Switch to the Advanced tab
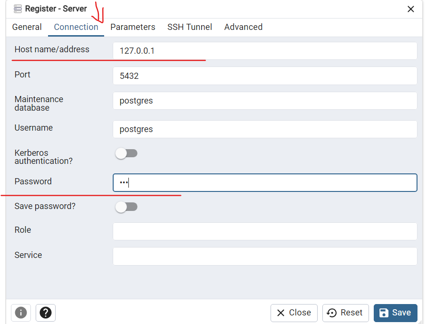The height and width of the screenshot is (324, 427). coord(243,27)
